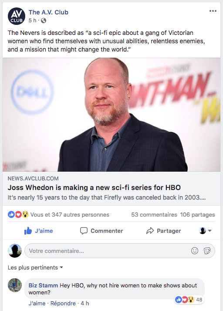Open the sticker picker icon

click(x=207, y=251)
